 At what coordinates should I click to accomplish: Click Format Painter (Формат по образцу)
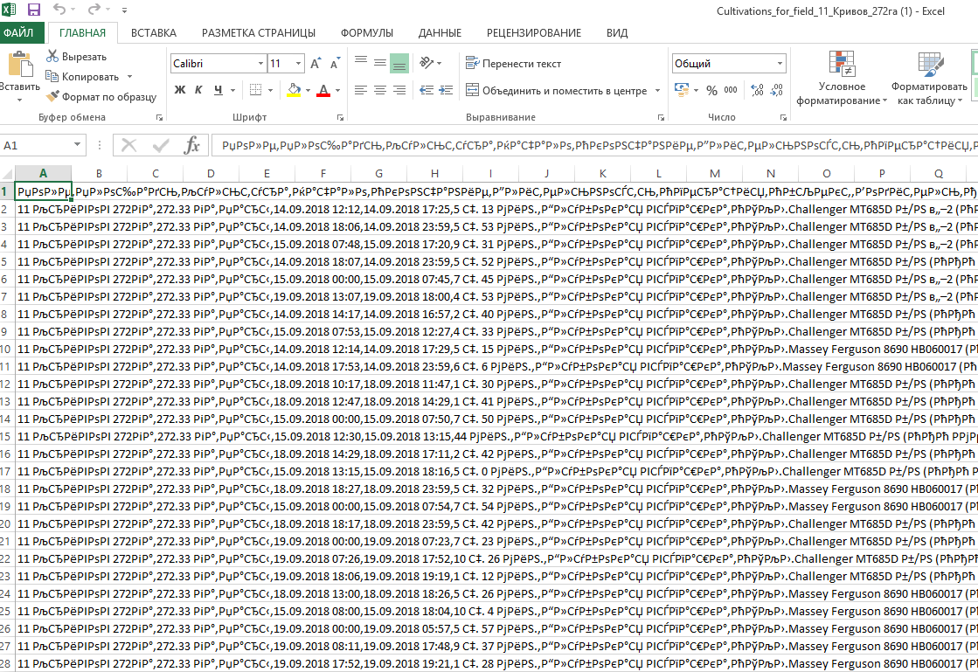[x=52, y=97]
